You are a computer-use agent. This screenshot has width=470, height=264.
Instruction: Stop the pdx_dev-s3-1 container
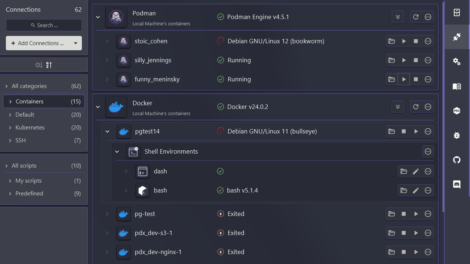pyautogui.click(x=404, y=233)
